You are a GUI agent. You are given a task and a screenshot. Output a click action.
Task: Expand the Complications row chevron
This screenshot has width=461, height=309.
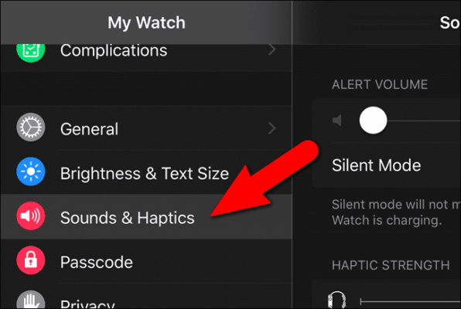[x=272, y=50]
